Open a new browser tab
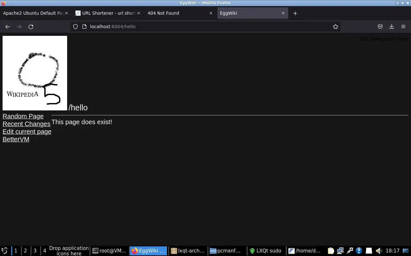This screenshot has height=256, width=411. 295,13
